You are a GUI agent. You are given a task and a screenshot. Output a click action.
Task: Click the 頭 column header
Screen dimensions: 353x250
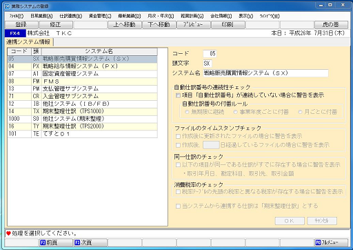[x=36, y=51]
